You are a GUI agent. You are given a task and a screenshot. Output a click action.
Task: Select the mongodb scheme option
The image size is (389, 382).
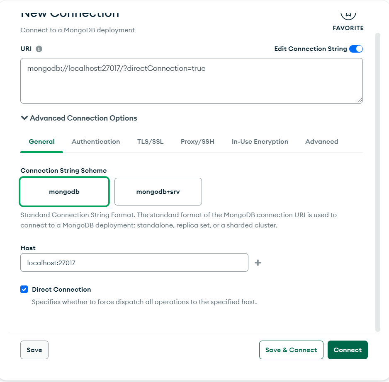[x=64, y=192]
